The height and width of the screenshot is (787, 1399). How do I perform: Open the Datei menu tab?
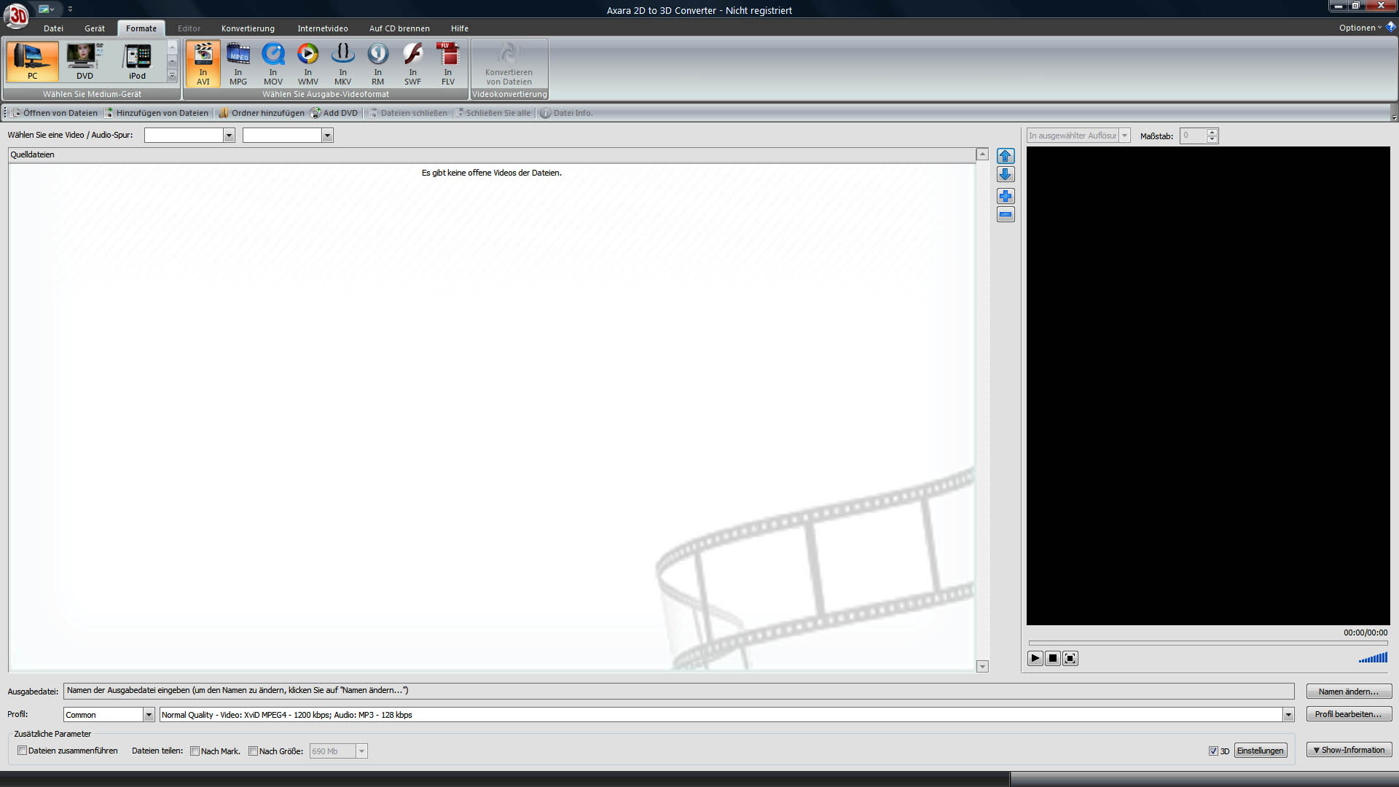point(53,28)
